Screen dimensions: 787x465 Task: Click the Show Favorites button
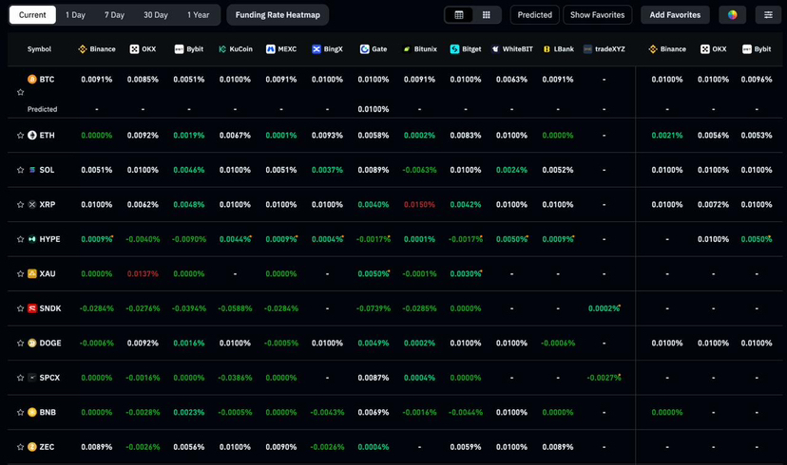point(597,15)
